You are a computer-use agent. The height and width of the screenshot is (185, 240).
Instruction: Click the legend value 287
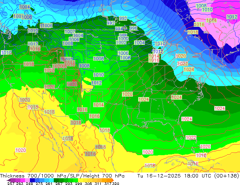[59, 183]
